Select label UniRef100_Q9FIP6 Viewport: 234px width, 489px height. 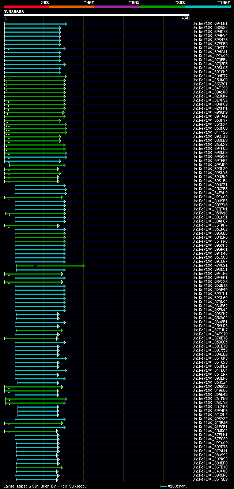(x=210, y=273)
